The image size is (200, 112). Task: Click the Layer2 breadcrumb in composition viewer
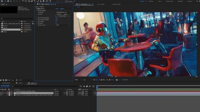tap(78, 7)
